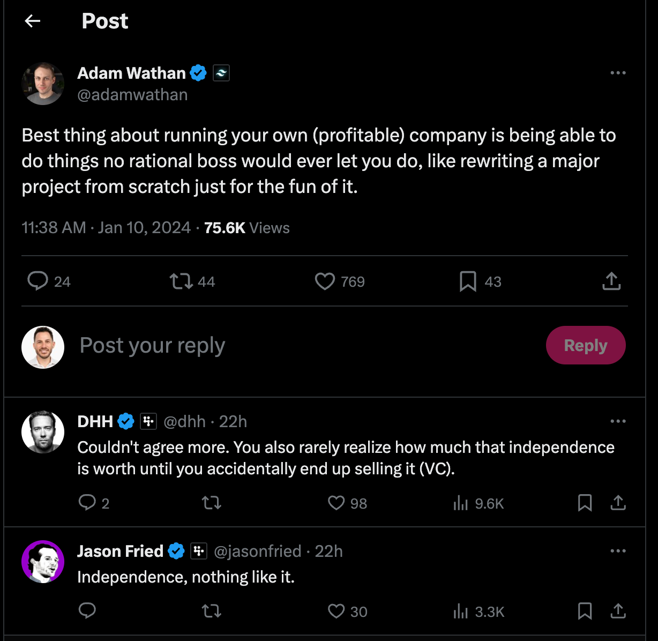This screenshot has height=641, width=658.
Task: Open more options on Jason Fried's reply
Action: click(618, 551)
